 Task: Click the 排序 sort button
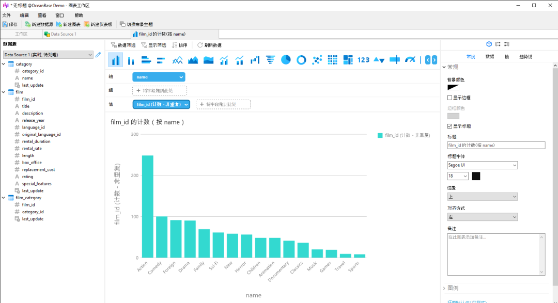pyautogui.click(x=179, y=45)
